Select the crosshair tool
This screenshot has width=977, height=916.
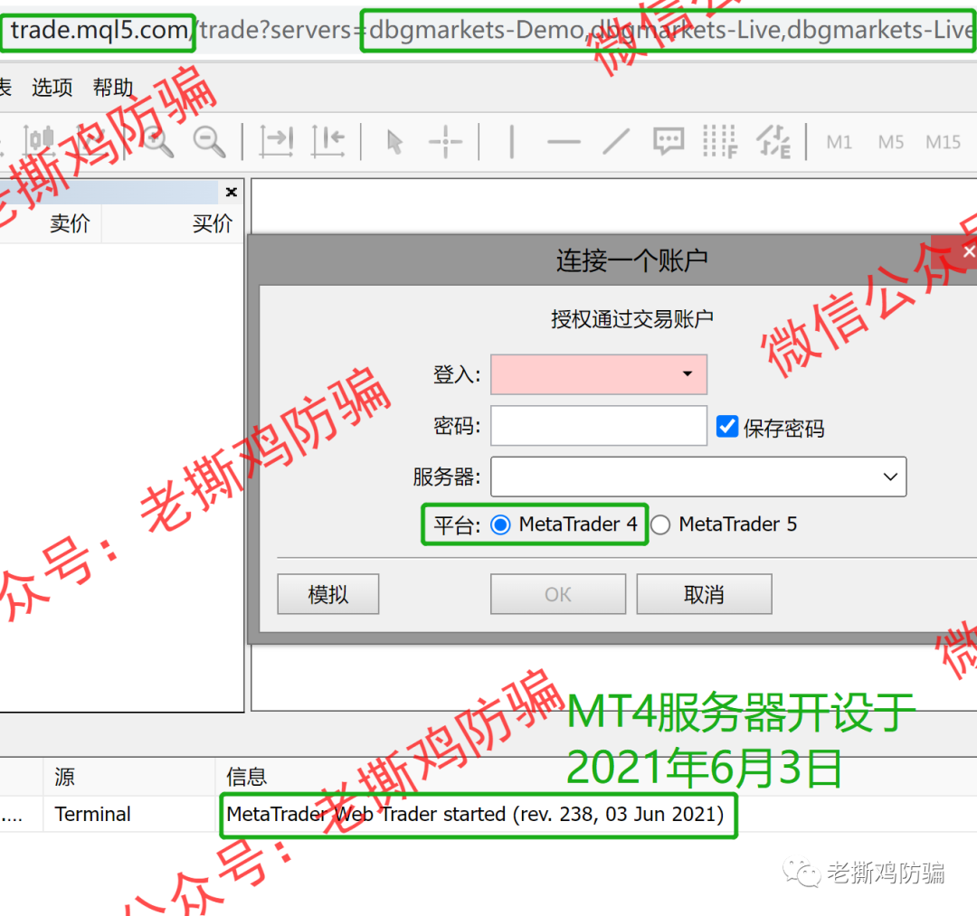445,141
